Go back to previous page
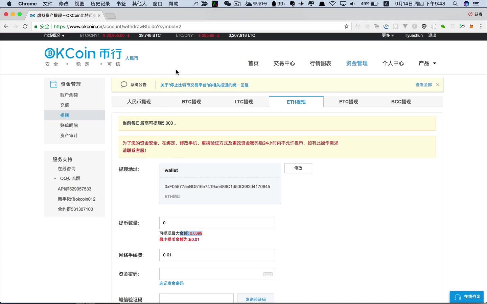 click(6, 26)
